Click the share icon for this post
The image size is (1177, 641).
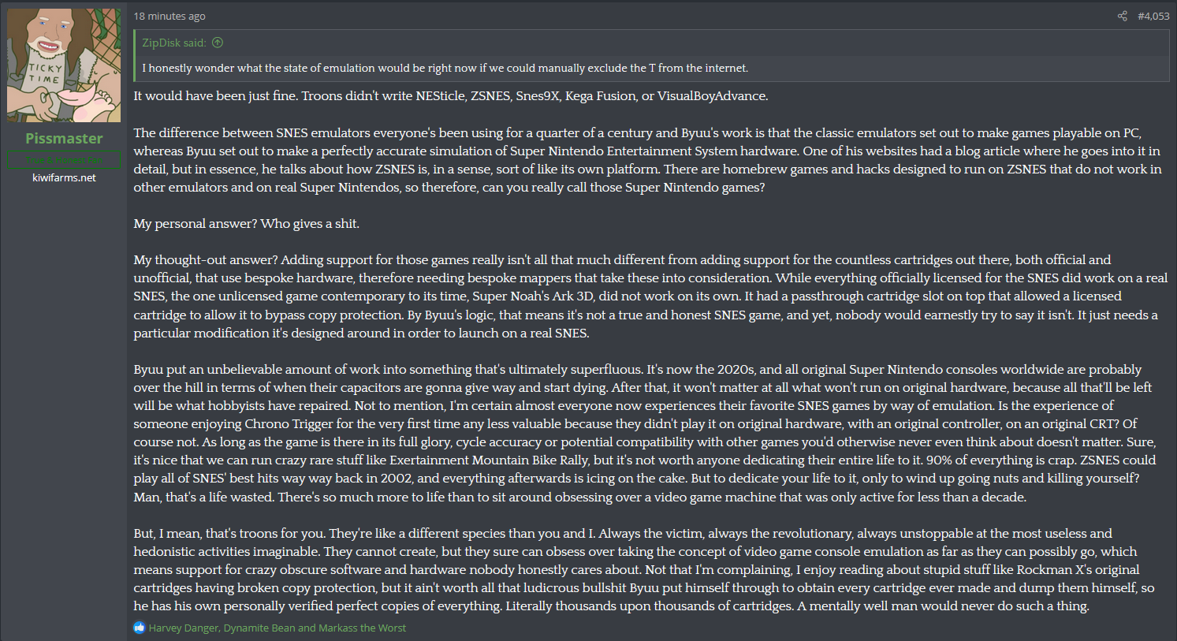pos(1122,16)
